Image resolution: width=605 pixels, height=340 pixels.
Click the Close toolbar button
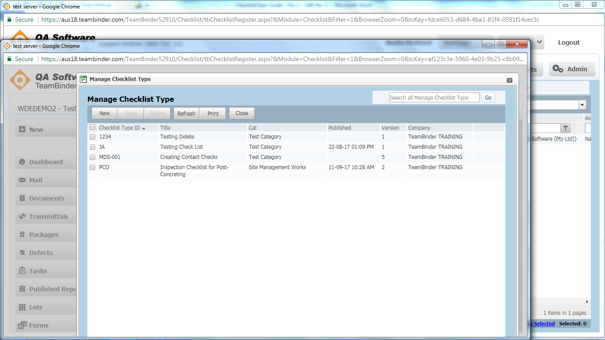coord(242,113)
